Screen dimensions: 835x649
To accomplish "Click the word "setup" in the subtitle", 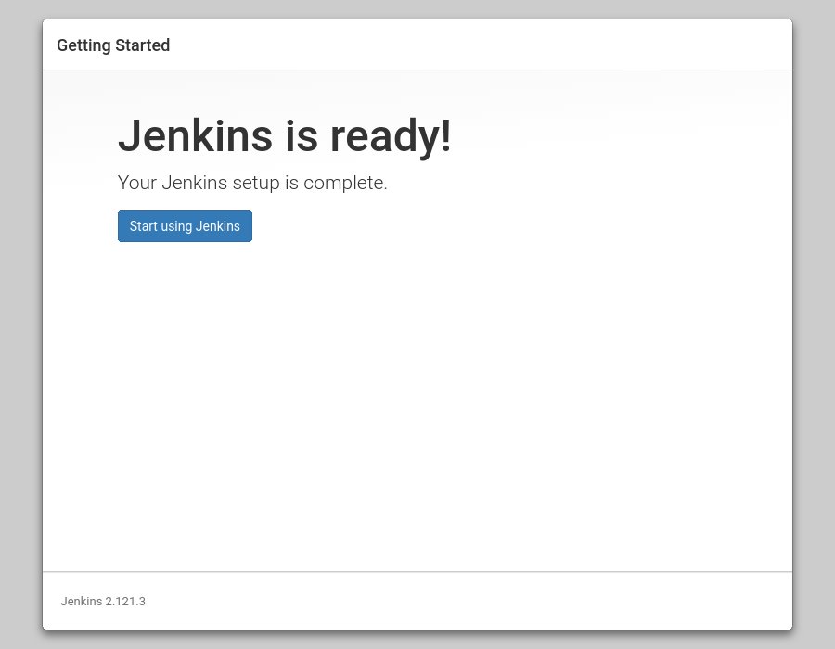I will 256,184.
